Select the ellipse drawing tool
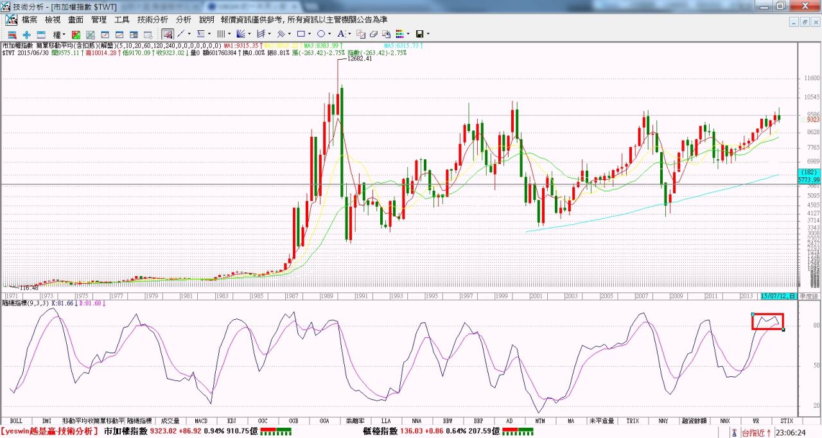The height and width of the screenshot is (438, 822). pos(320,34)
